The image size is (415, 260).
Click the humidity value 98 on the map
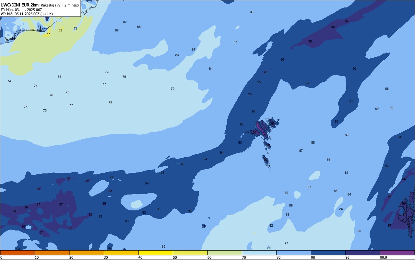310,41
